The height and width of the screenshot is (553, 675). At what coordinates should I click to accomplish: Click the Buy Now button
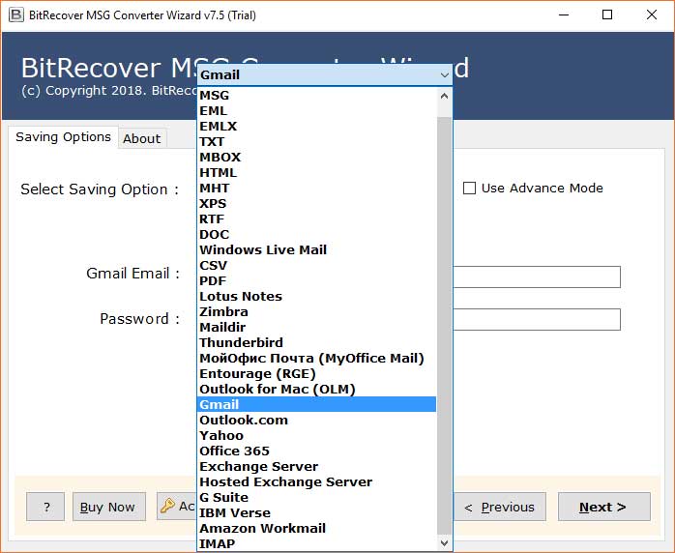[x=109, y=507]
